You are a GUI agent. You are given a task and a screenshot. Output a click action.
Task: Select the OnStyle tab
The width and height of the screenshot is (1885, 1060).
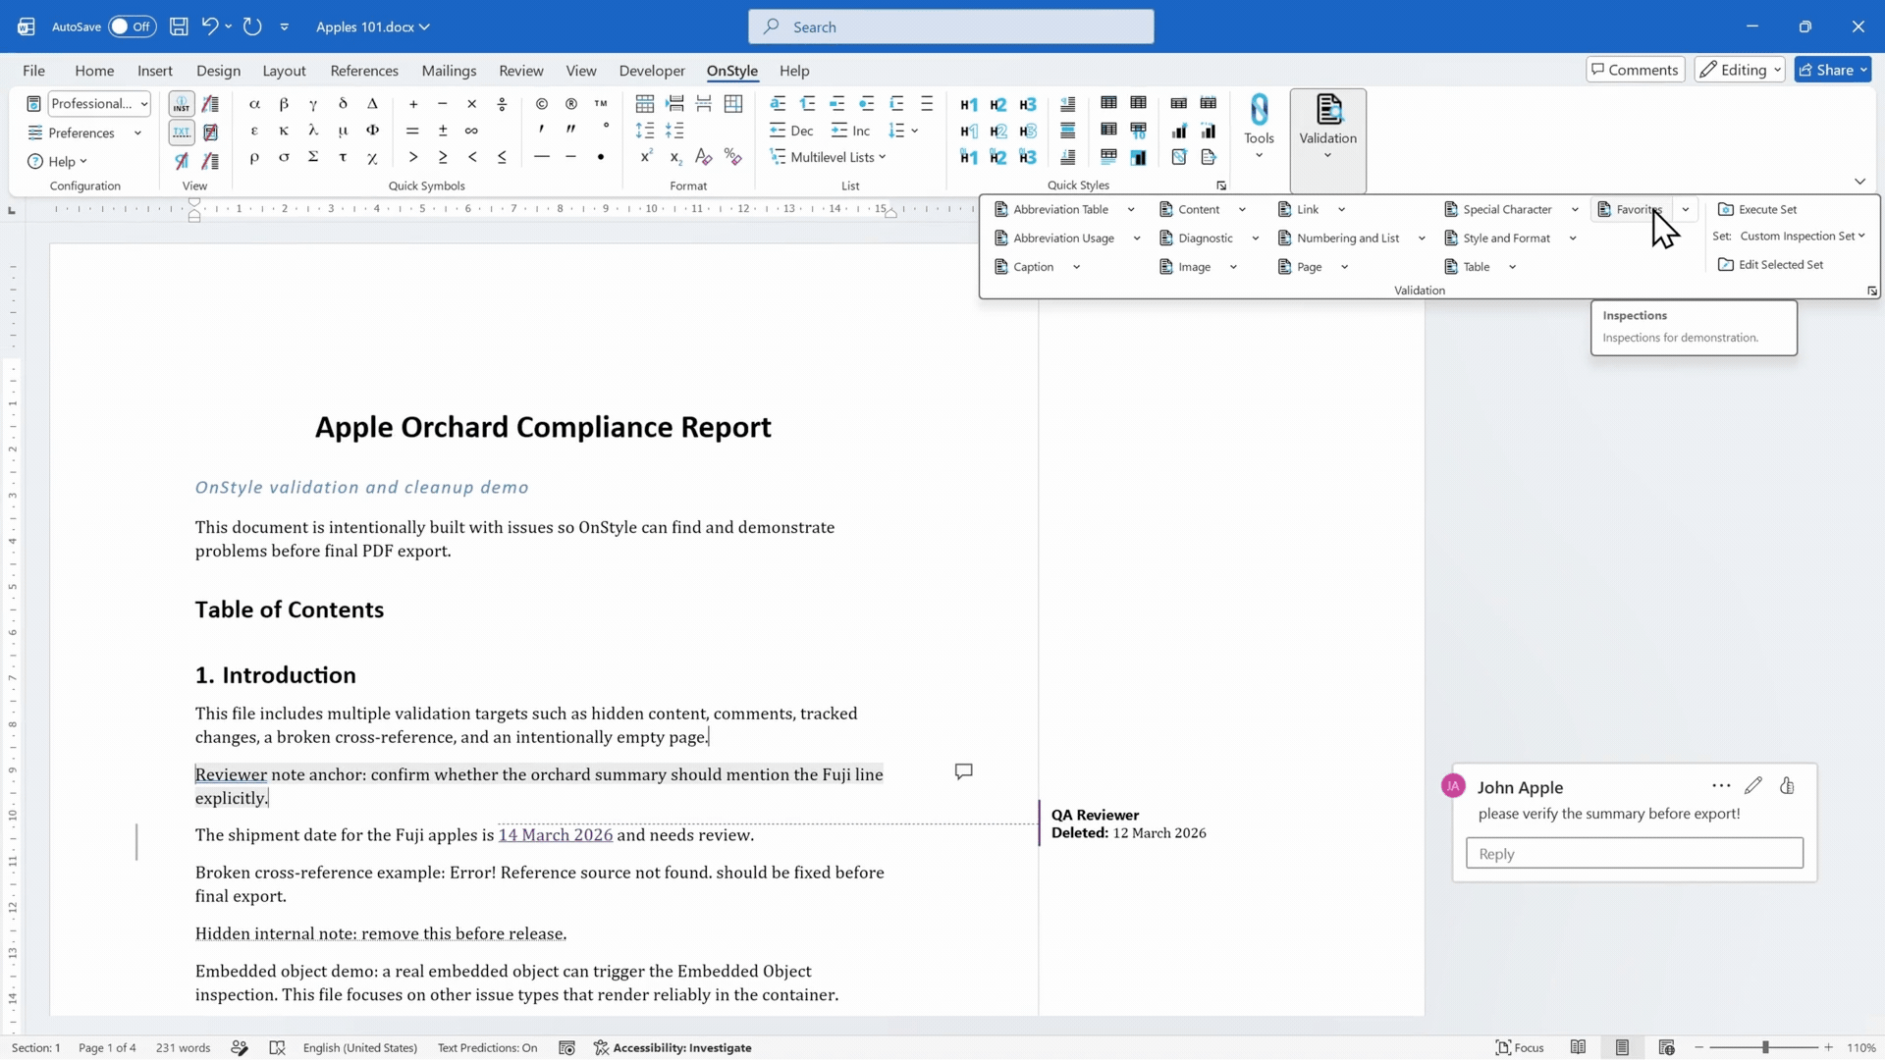pyautogui.click(x=732, y=71)
